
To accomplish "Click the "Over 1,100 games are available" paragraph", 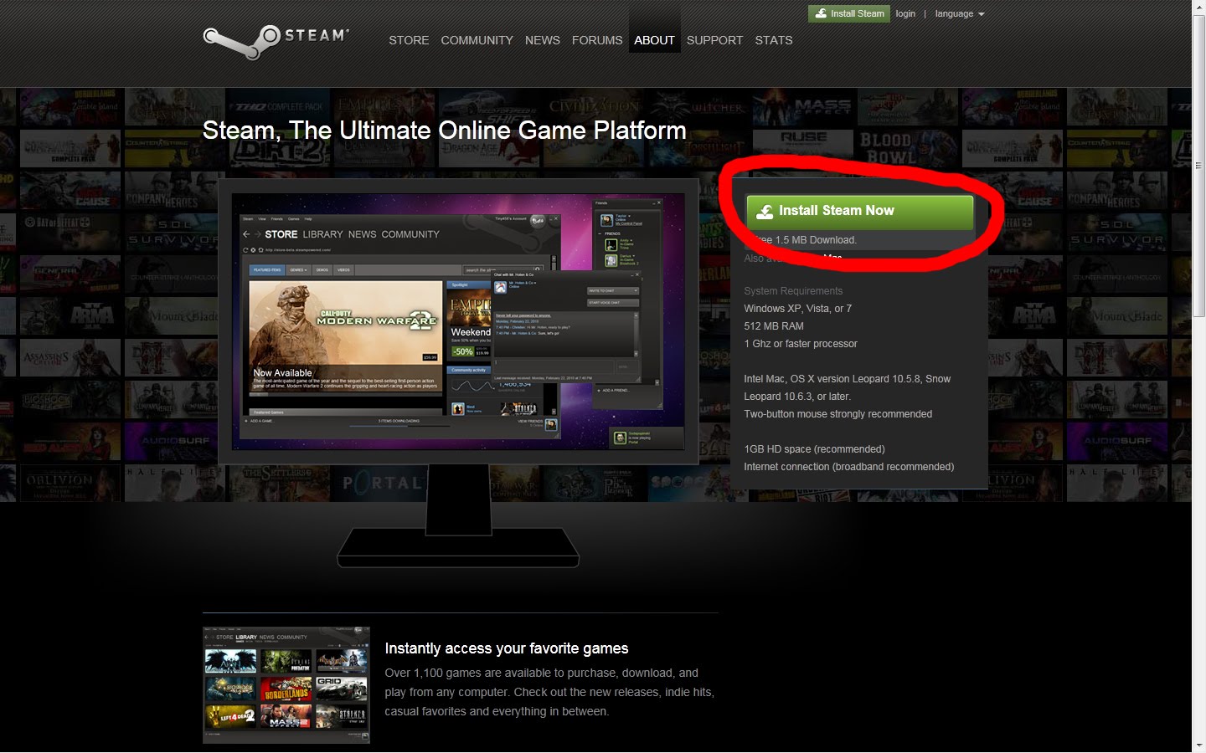I will 549,692.
